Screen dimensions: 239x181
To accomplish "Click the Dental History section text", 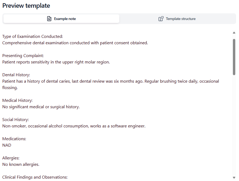I will 17,75.
